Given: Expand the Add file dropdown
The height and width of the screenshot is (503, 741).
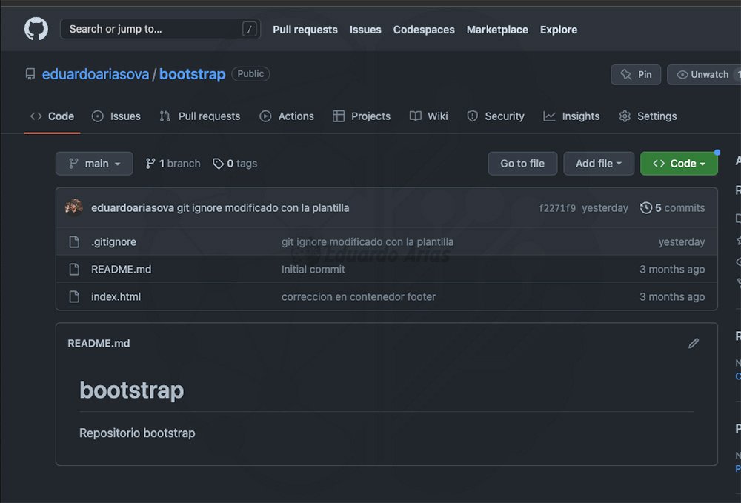Looking at the screenshot, I should (598, 164).
